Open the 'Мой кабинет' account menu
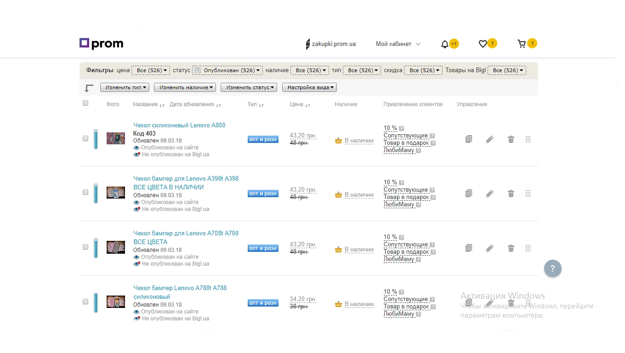Screen dimensions: 625x353 coord(398,44)
